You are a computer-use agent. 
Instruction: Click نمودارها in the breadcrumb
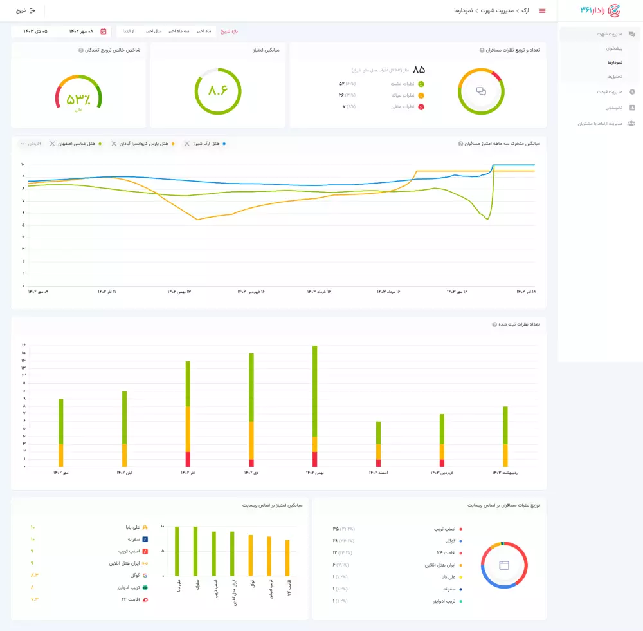[464, 11]
